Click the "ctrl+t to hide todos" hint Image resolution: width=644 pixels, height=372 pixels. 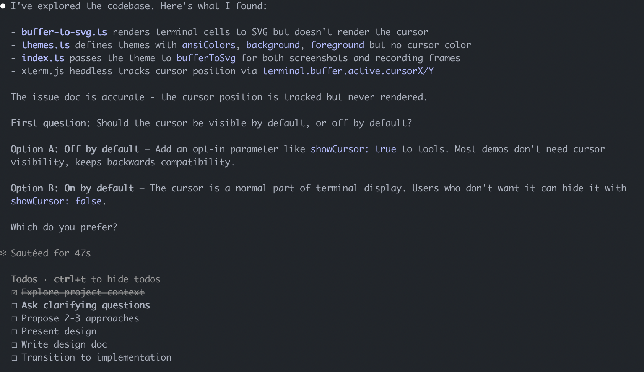107,279
